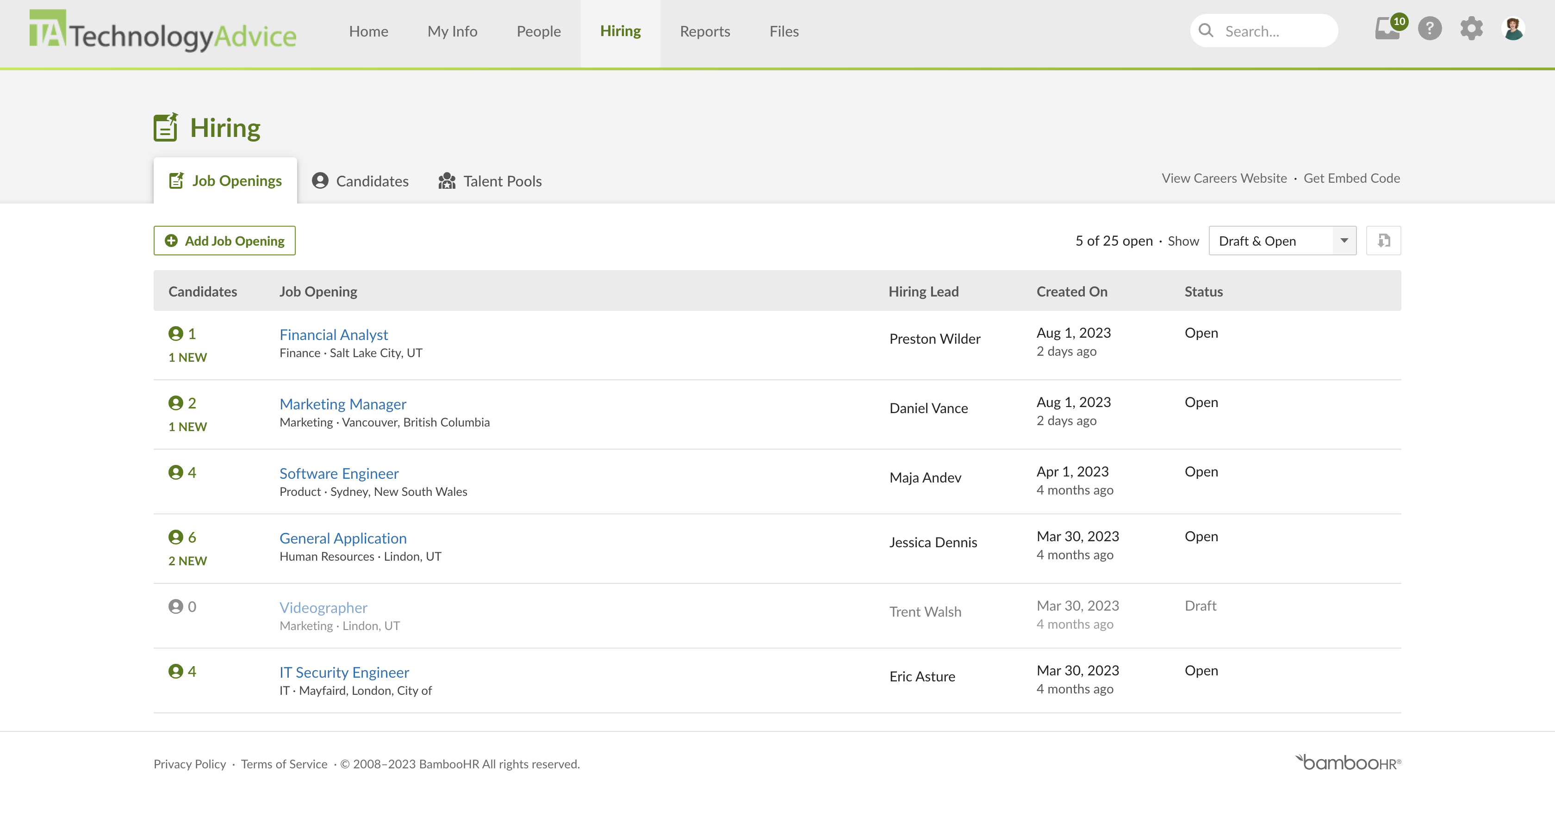The image size is (1555, 816).
Task: Click hiring lead Maja Andev
Action: [926, 477]
